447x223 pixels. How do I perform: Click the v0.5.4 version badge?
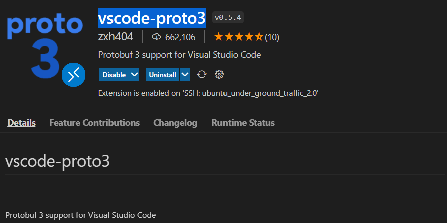click(x=228, y=18)
